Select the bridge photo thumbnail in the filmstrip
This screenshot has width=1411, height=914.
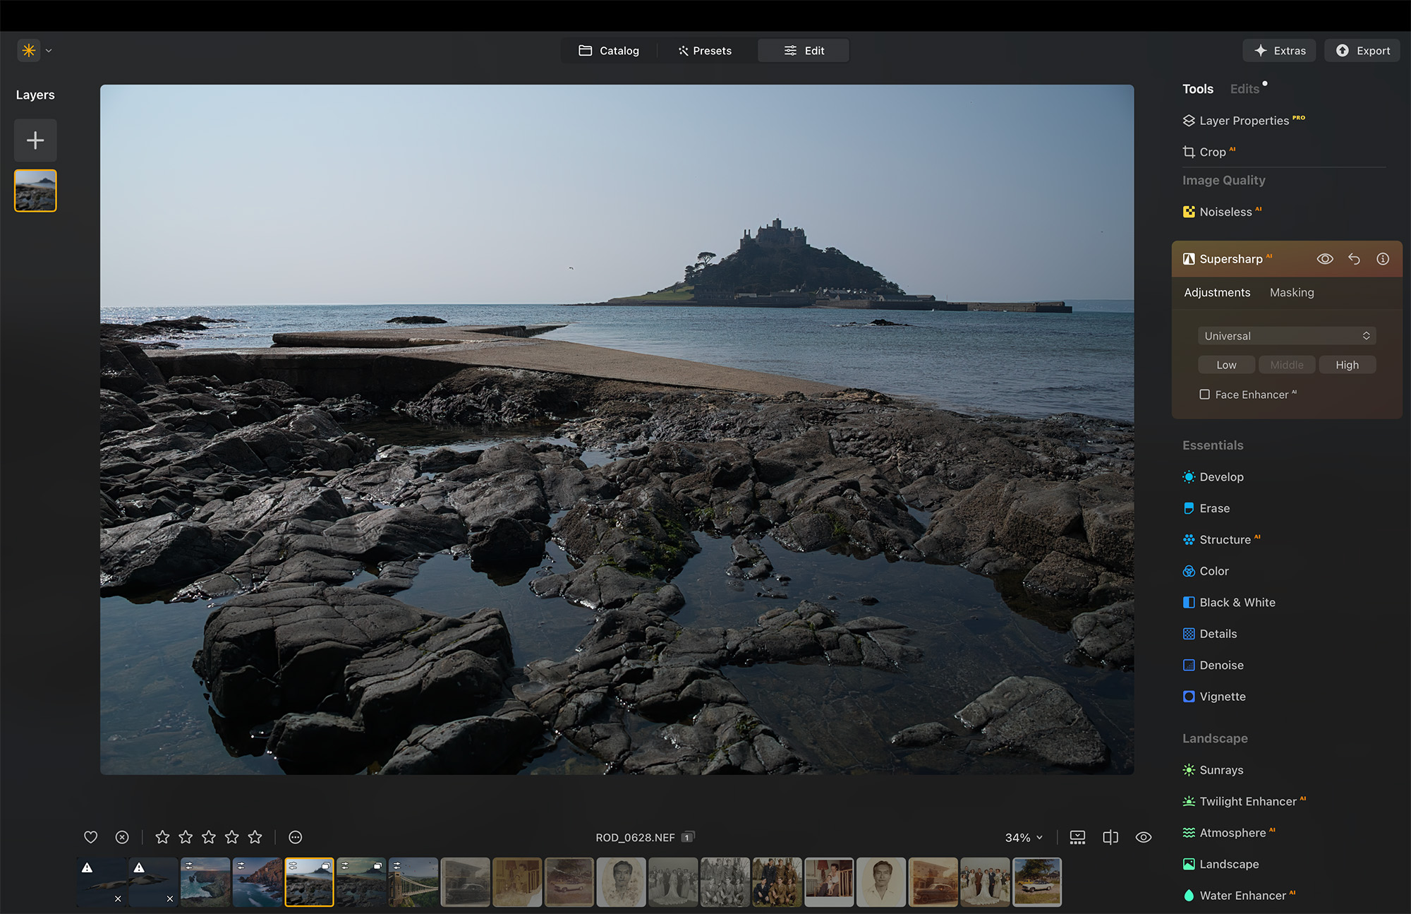point(413,882)
